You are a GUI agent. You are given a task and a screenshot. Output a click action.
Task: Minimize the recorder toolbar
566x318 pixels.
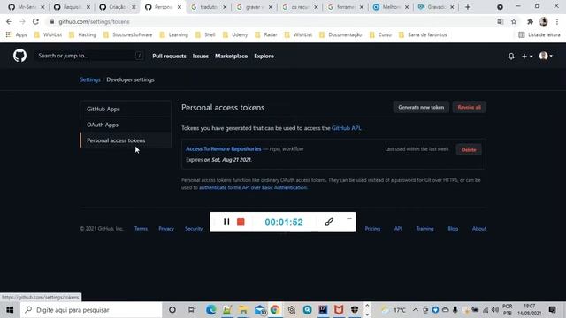[349, 218]
